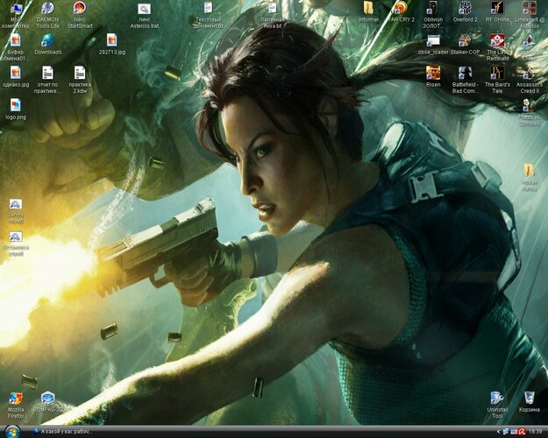
Task: Launch The Last Remnant shortcut
Action: [497, 40]
